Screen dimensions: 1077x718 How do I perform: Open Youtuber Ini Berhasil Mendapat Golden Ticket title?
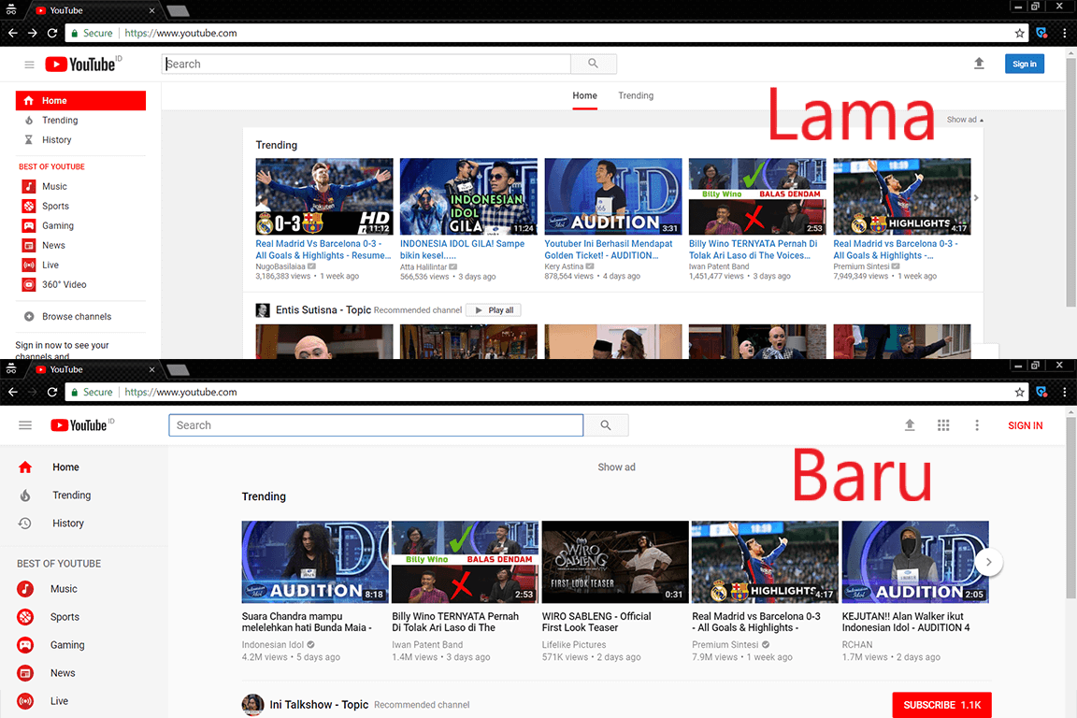pyautogui.click(x=609, y=250)
